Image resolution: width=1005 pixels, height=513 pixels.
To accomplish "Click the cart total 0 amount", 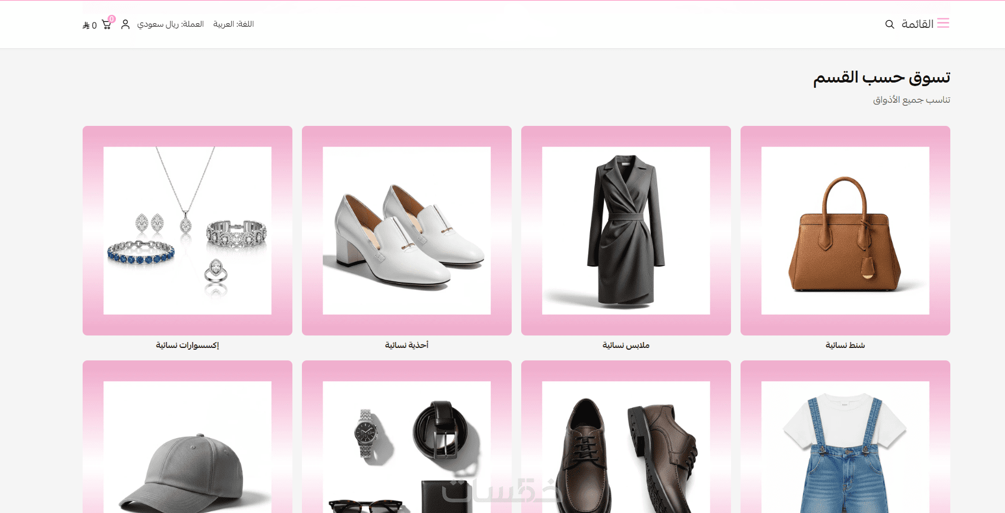I will (90, 26).
